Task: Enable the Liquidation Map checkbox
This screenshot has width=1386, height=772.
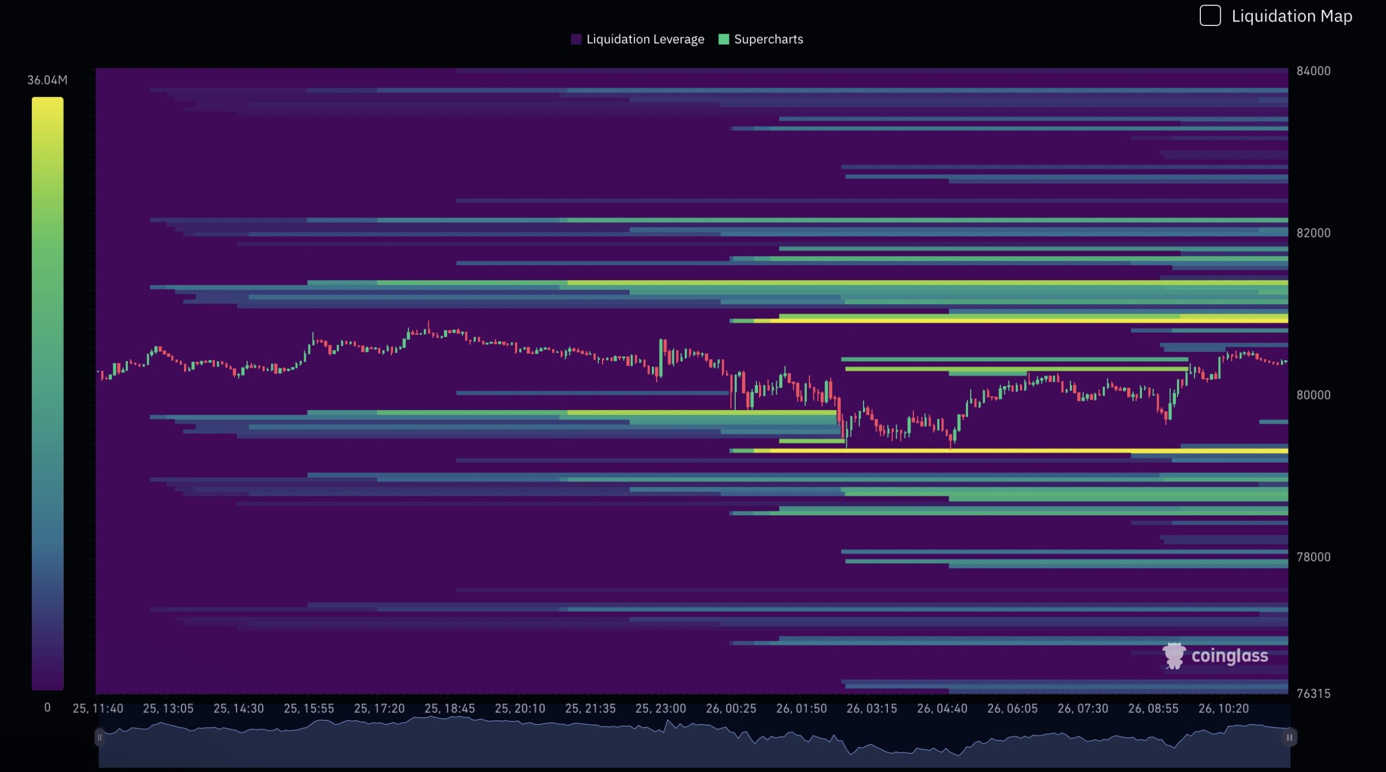Action: [x=1210, y=16]
